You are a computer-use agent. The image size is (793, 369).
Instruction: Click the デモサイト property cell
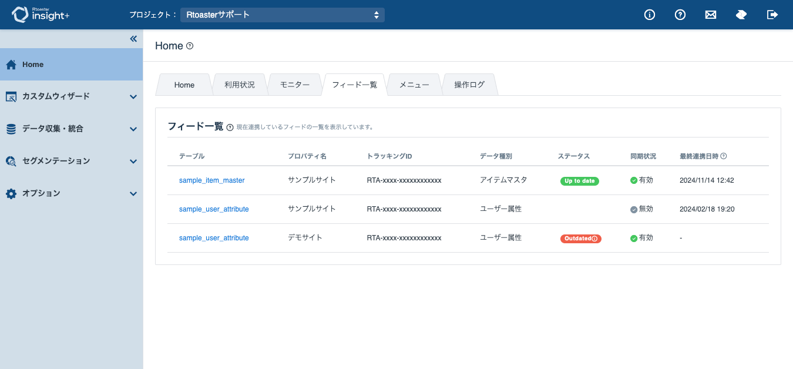305,238
